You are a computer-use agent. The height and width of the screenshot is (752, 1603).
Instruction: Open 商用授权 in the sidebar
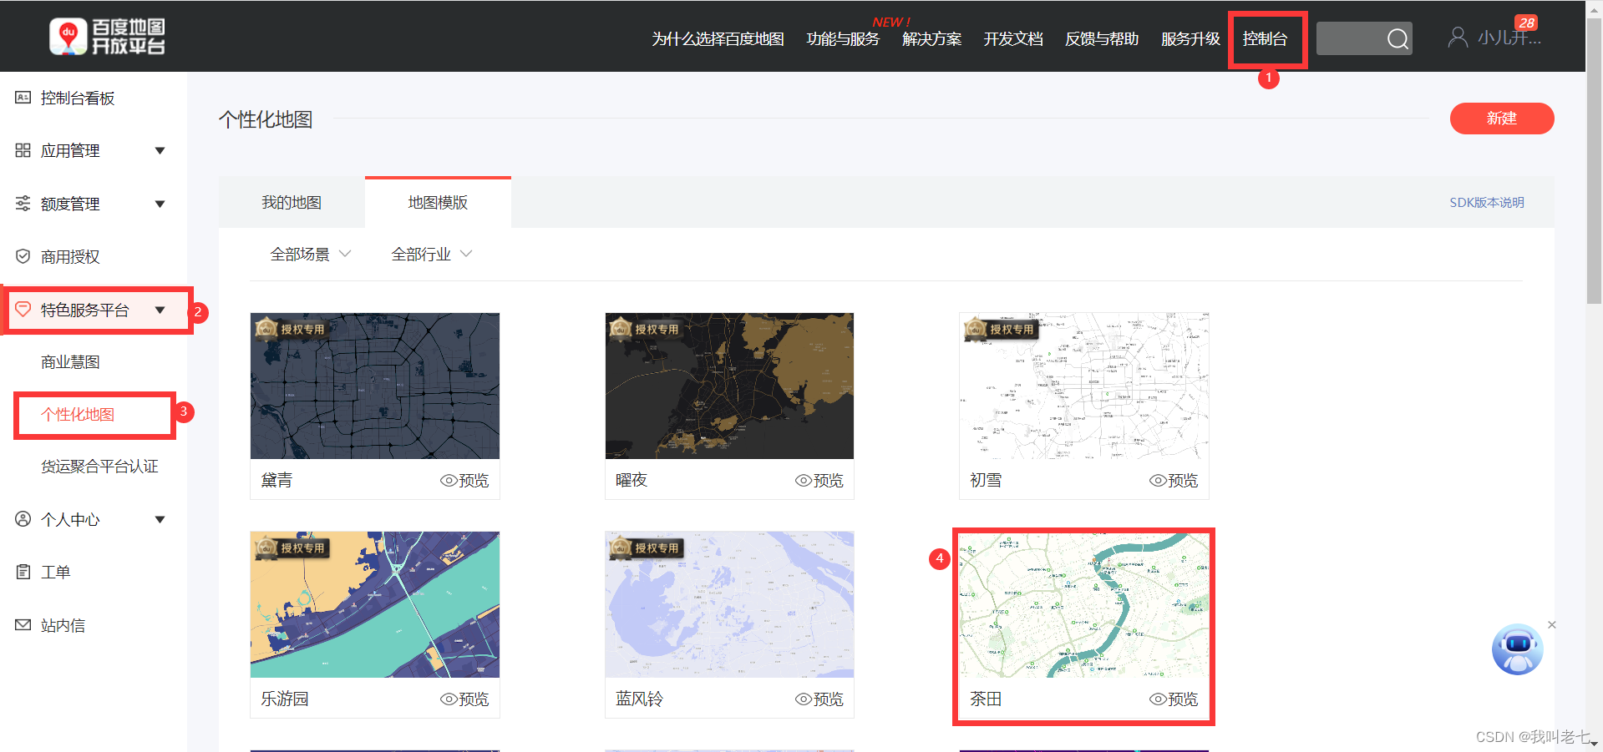pyautogui.click(x=70, y=256)
